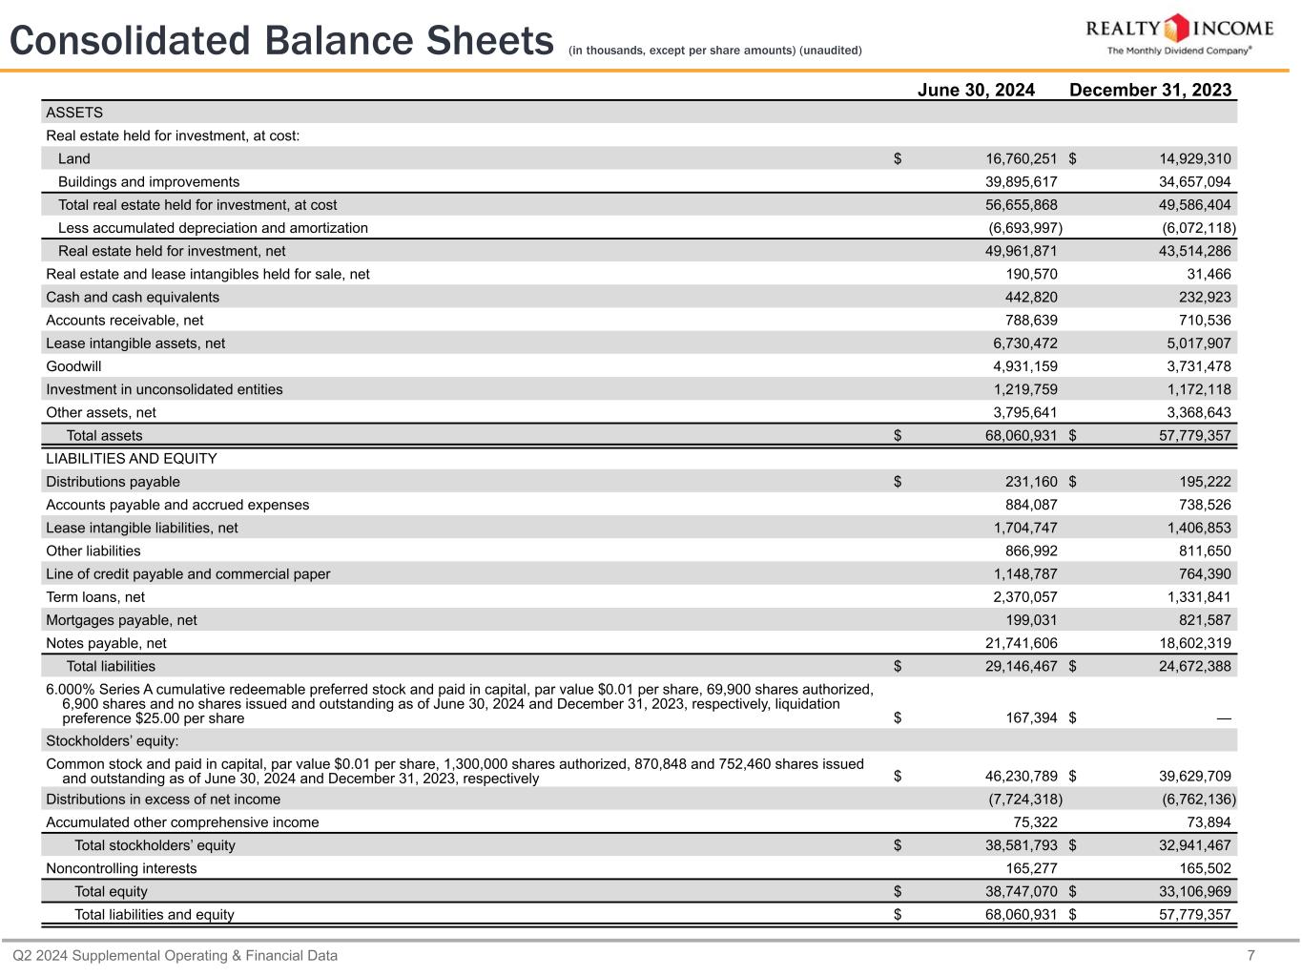
Task: Click the Q2 2024 Supplemental footer text
Action: 176,955
